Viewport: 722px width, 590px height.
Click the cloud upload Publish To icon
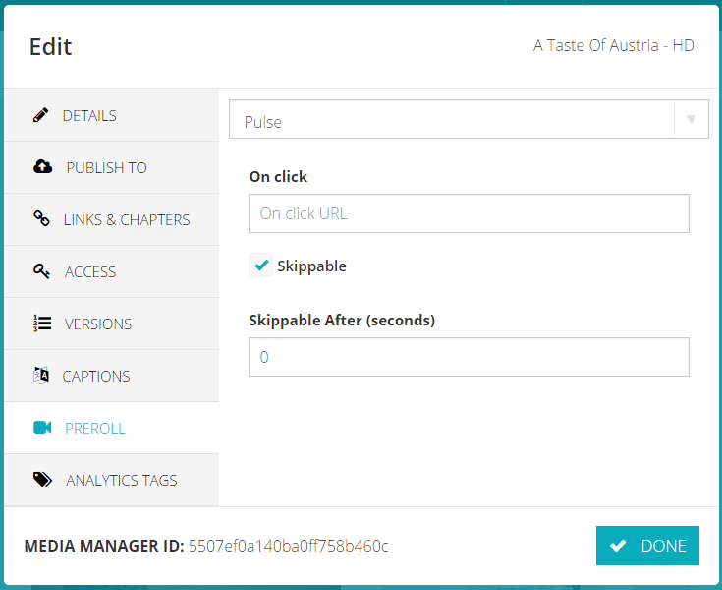tap(42, 167)
